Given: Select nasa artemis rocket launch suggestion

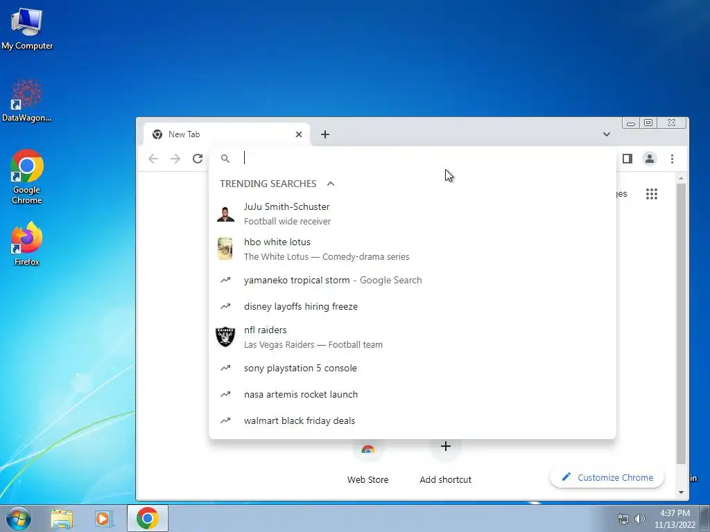Looking at the screenshot, I should click(412, 394).
